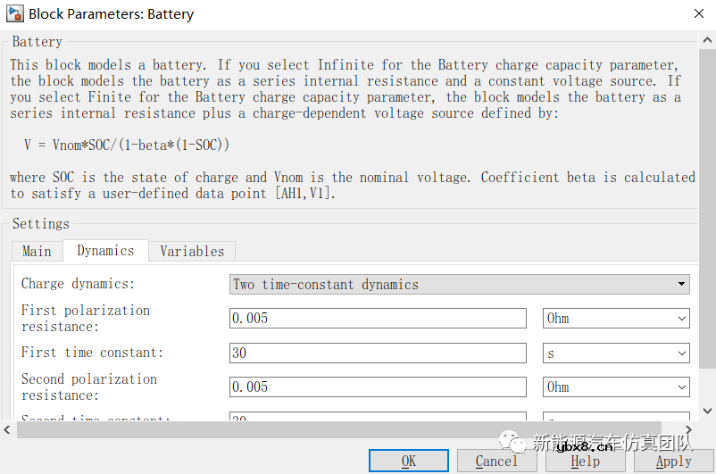Click the 'First time constant:' label
The width and height of the screenshot is (716, 474).
pos(92,353)
